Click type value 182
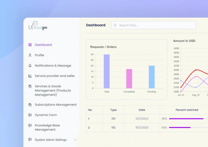 [x=114, y=128]
